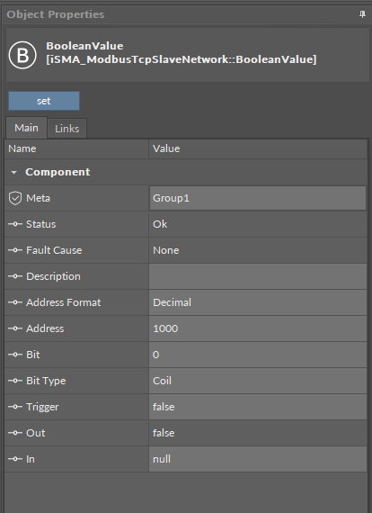This screenshot has height=513, width=372.
Task: Click the shield icon beside Meta
Action: (x=15, y=198)
